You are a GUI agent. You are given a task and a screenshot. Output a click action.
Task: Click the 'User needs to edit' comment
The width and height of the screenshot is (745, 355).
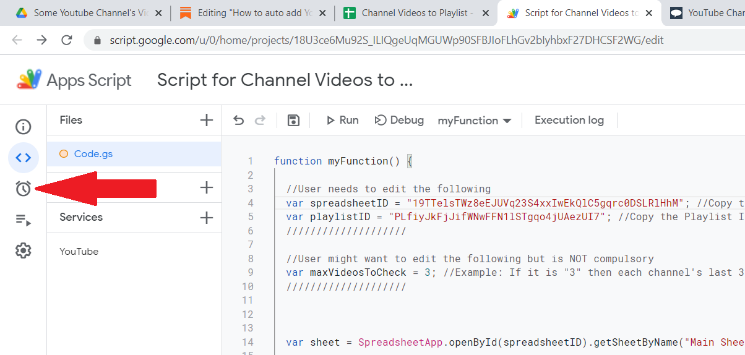[389, 189]
